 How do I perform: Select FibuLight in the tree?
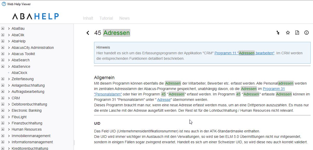tap(19, 117)
